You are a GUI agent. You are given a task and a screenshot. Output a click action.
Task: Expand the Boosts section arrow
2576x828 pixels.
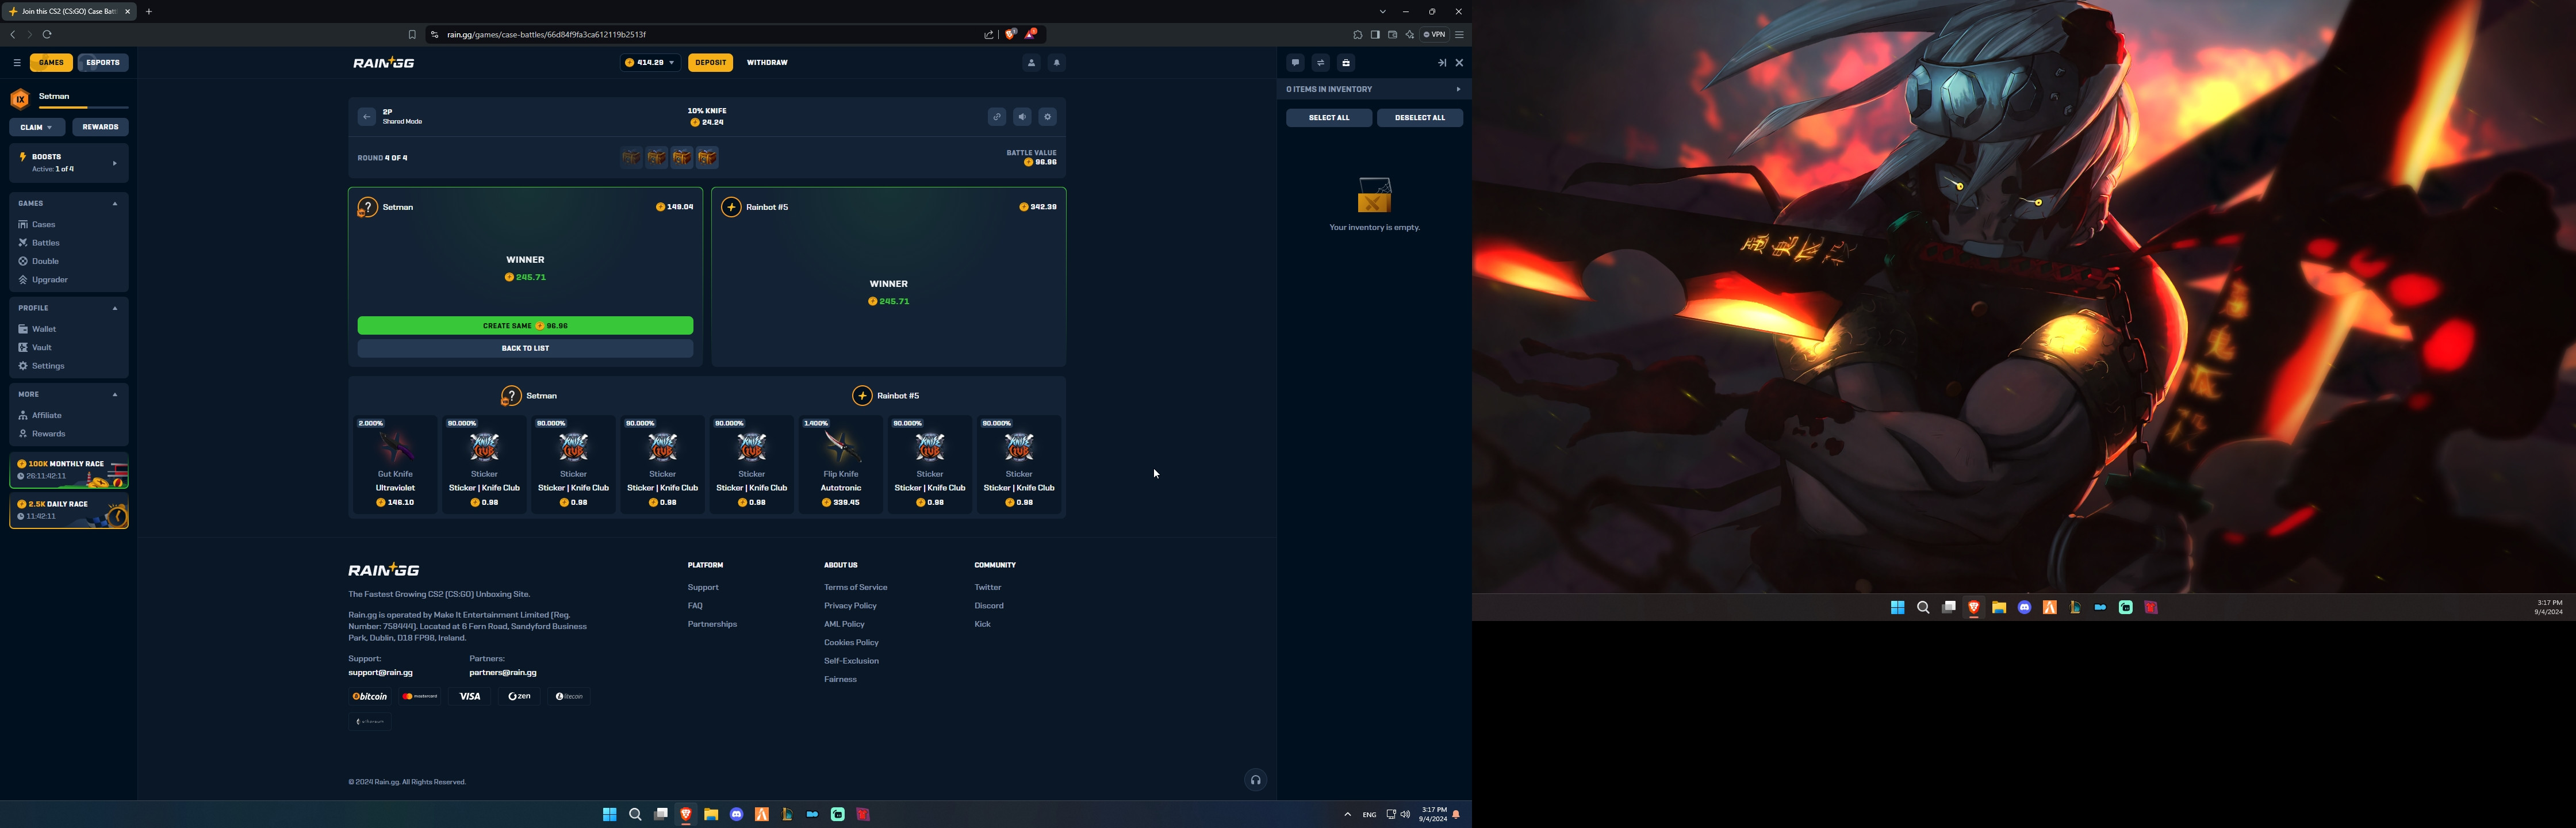point(114,163)
